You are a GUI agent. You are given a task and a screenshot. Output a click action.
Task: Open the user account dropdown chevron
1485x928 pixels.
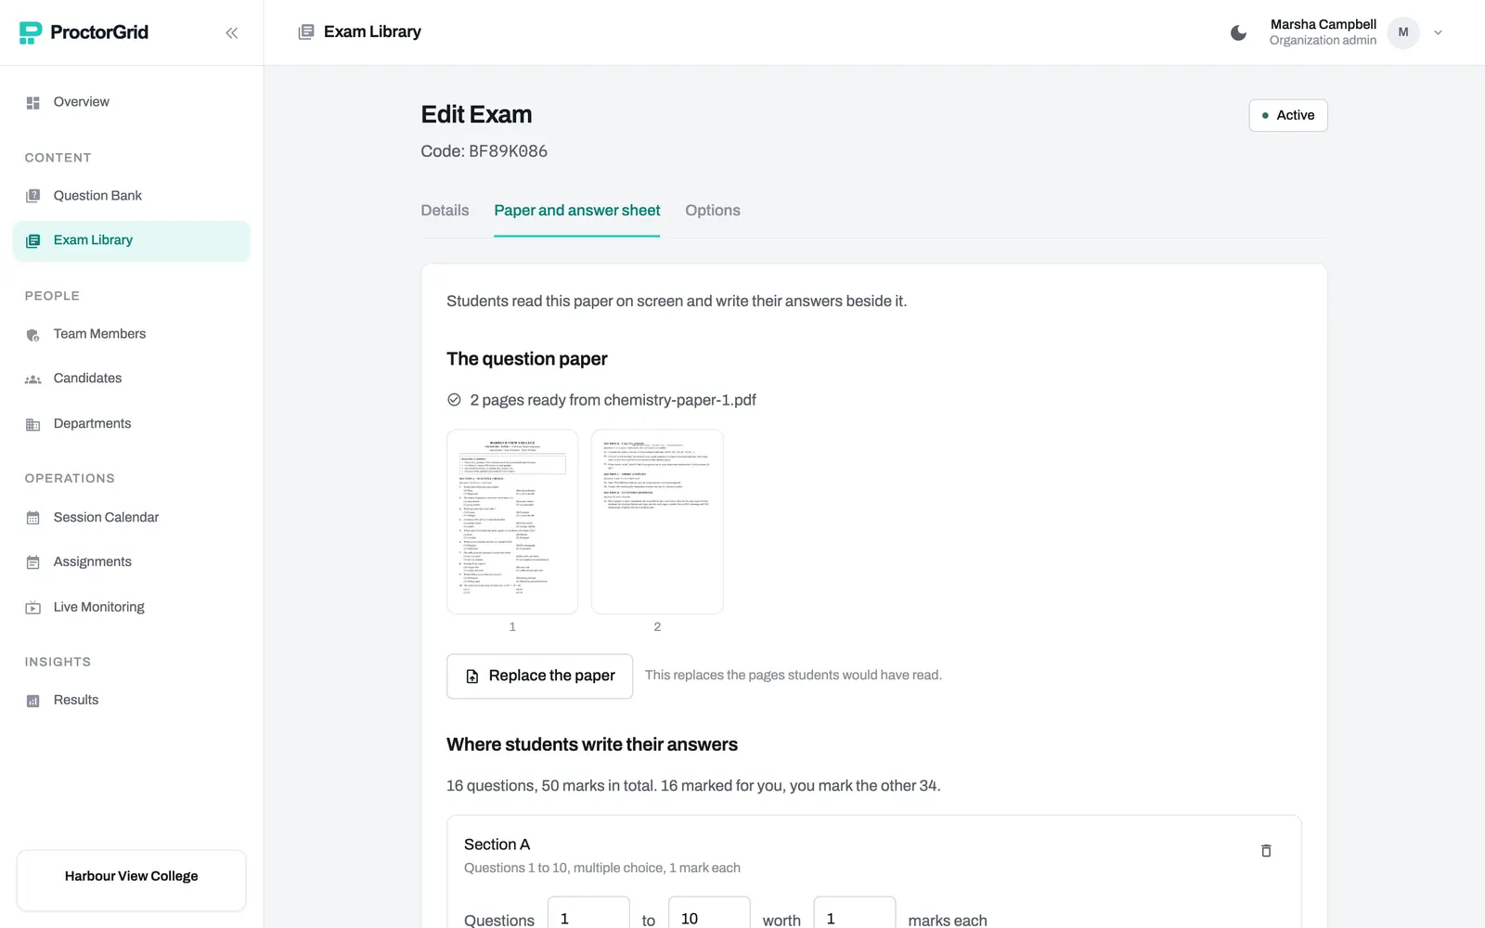point(1438,32)
